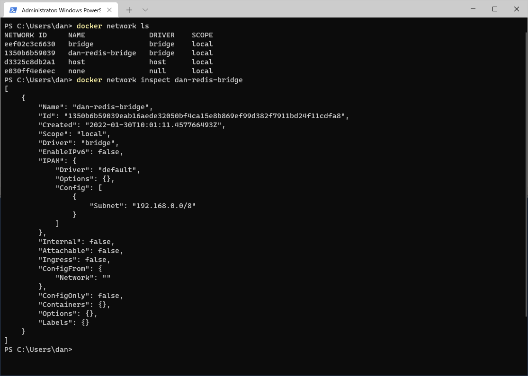Open a new tab with the plus button
The image size is (528, 376).
coord(129,10)
